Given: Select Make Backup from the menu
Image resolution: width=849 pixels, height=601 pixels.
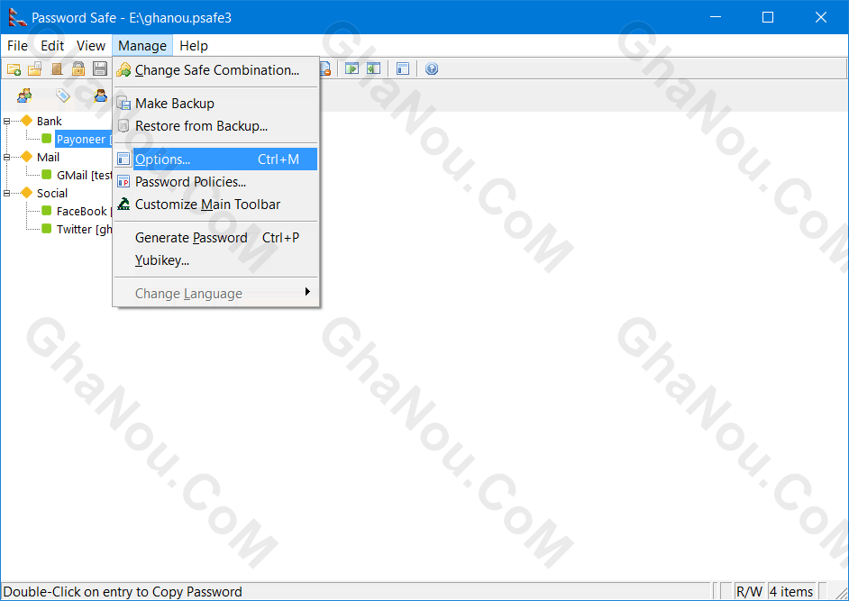Looking at the screenshot, I should (x=216, y=104).
